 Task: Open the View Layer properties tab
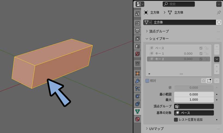pos(138,39)
